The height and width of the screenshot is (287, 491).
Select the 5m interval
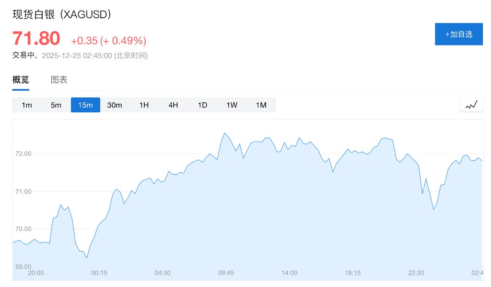pos(56,105)
